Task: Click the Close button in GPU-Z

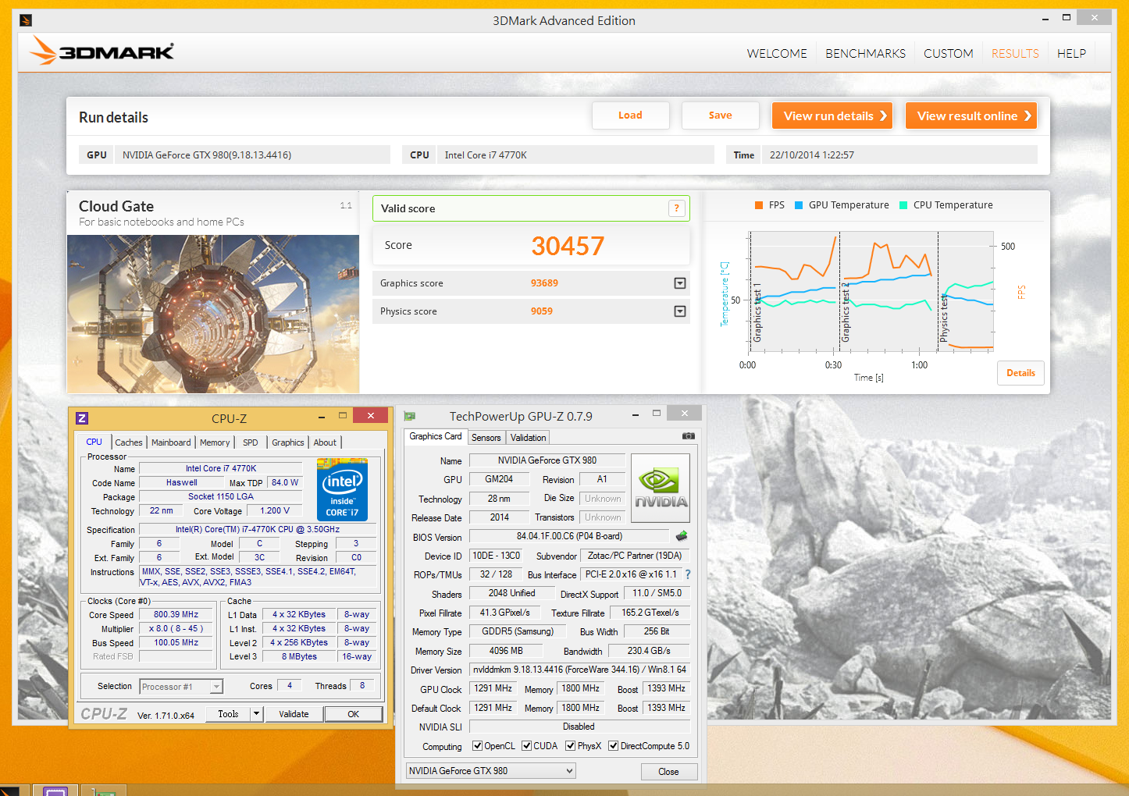Action: [668, 772]
